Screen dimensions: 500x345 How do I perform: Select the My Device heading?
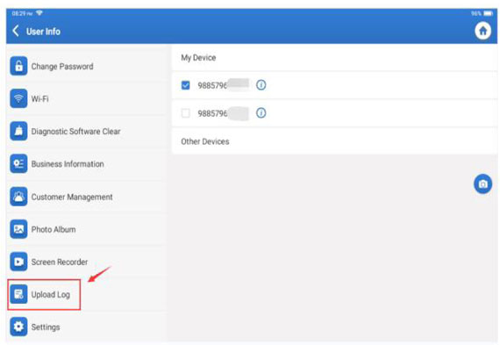(x=198, y=58)
